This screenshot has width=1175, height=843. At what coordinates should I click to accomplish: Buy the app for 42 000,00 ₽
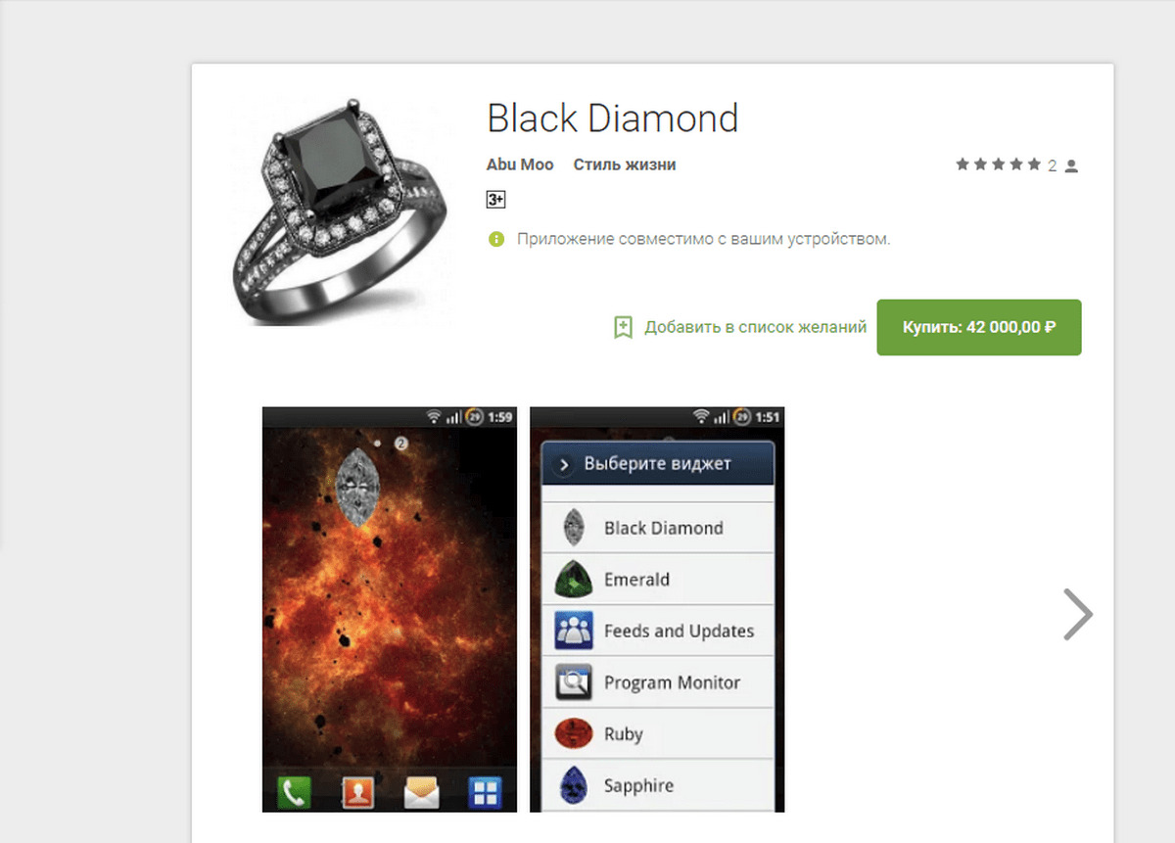pyautogui.click(x=979, y=327)
